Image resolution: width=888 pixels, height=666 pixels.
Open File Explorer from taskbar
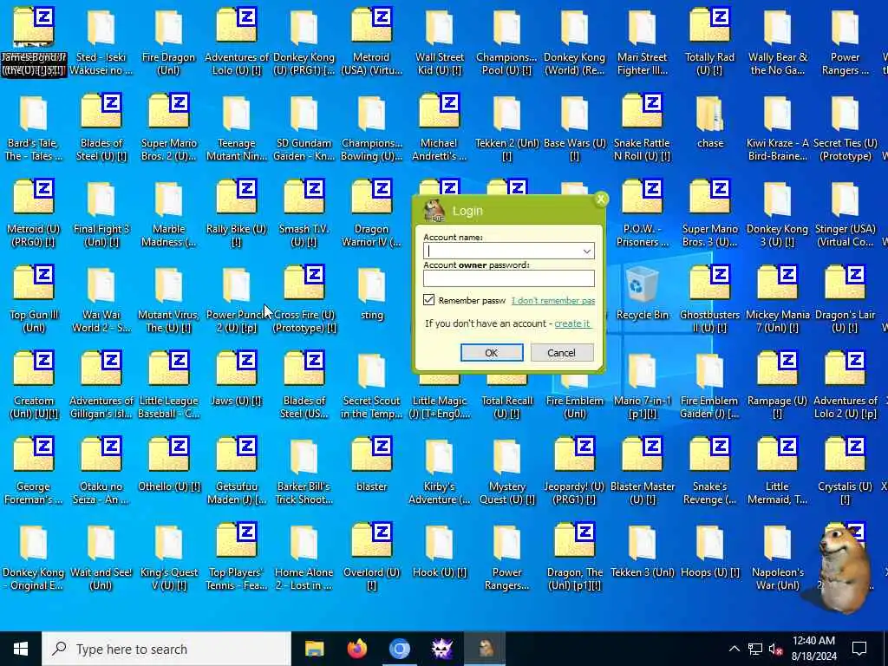click(x=314, y=649)
